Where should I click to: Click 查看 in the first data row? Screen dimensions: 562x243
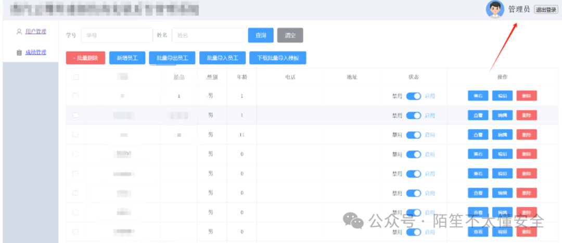point(478,96)
